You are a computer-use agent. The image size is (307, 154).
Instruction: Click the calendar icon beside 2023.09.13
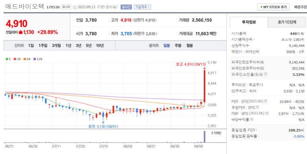point(75,7)
